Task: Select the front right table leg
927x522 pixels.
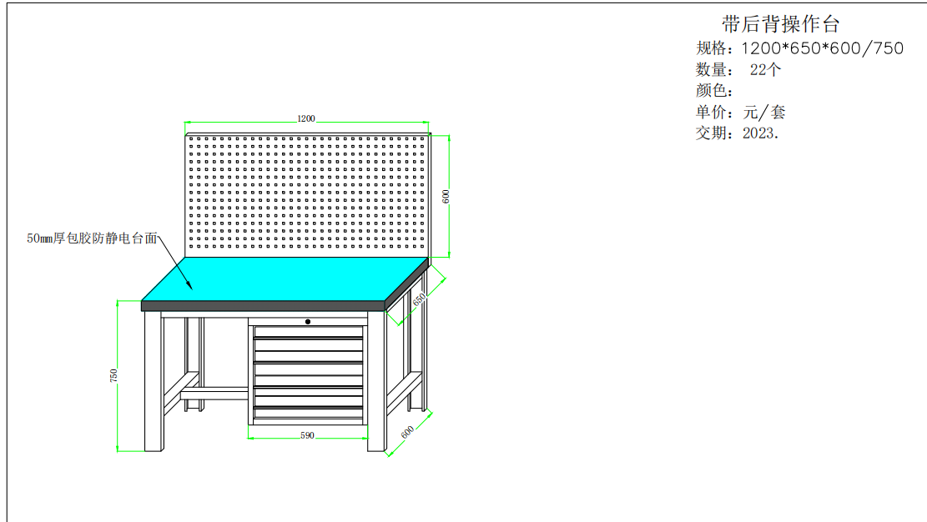Action: 376,381
